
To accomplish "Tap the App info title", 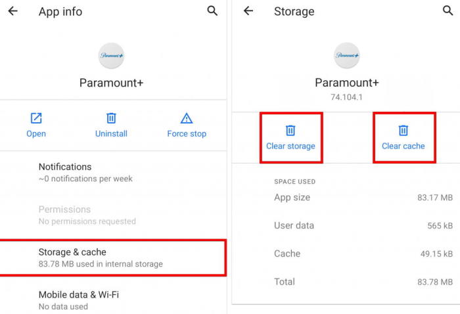I will coord(60,12).
